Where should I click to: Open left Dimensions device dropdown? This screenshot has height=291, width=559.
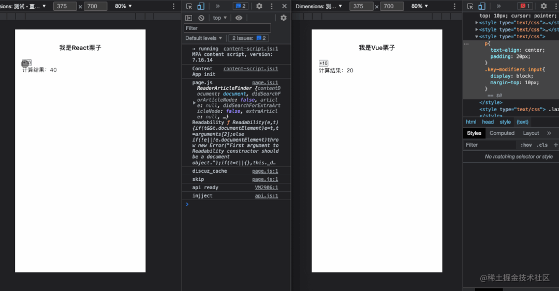(x=23, y=6)
